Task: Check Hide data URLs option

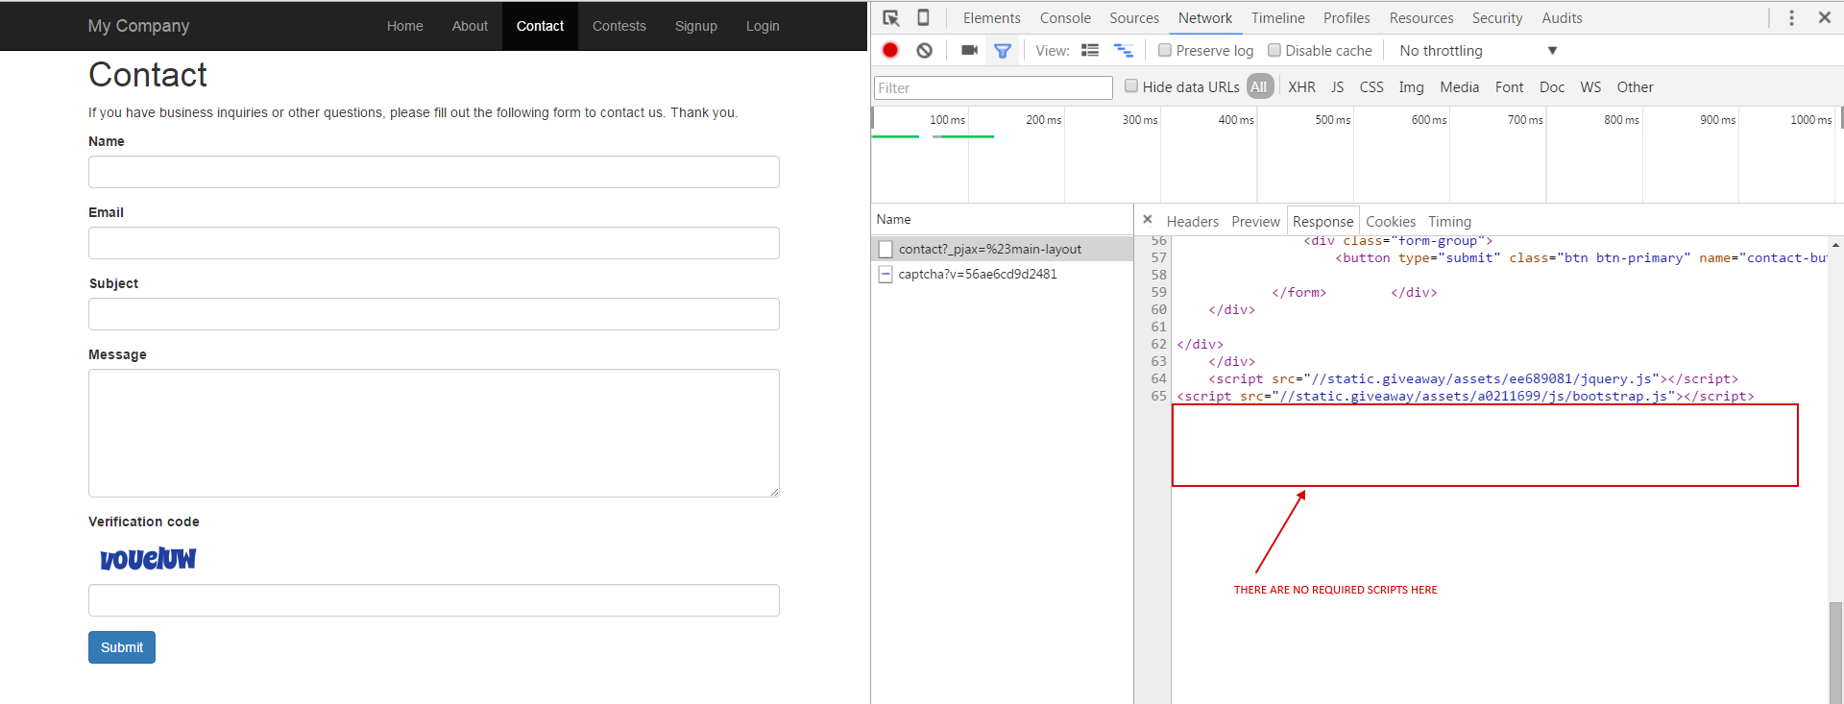Action: [1131, 86]
